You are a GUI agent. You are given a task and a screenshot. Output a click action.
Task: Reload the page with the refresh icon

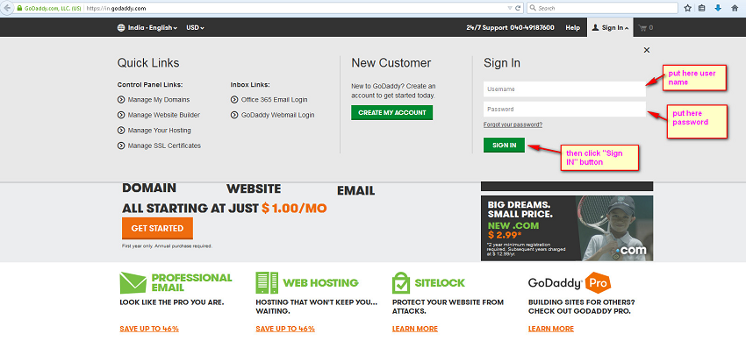[x=518, y=8]
